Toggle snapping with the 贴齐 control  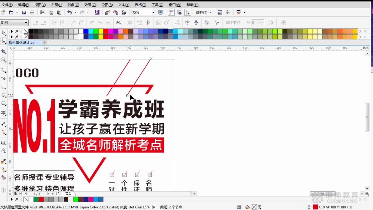(x=202, y=12)
